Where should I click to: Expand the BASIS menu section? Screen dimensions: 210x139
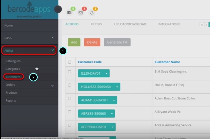[x=29, y=38]
